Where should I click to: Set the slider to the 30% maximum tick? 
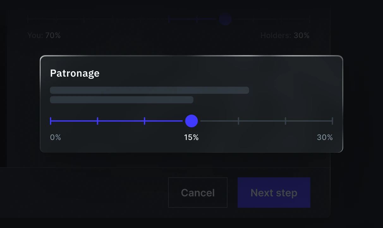[x=332, y=121]
